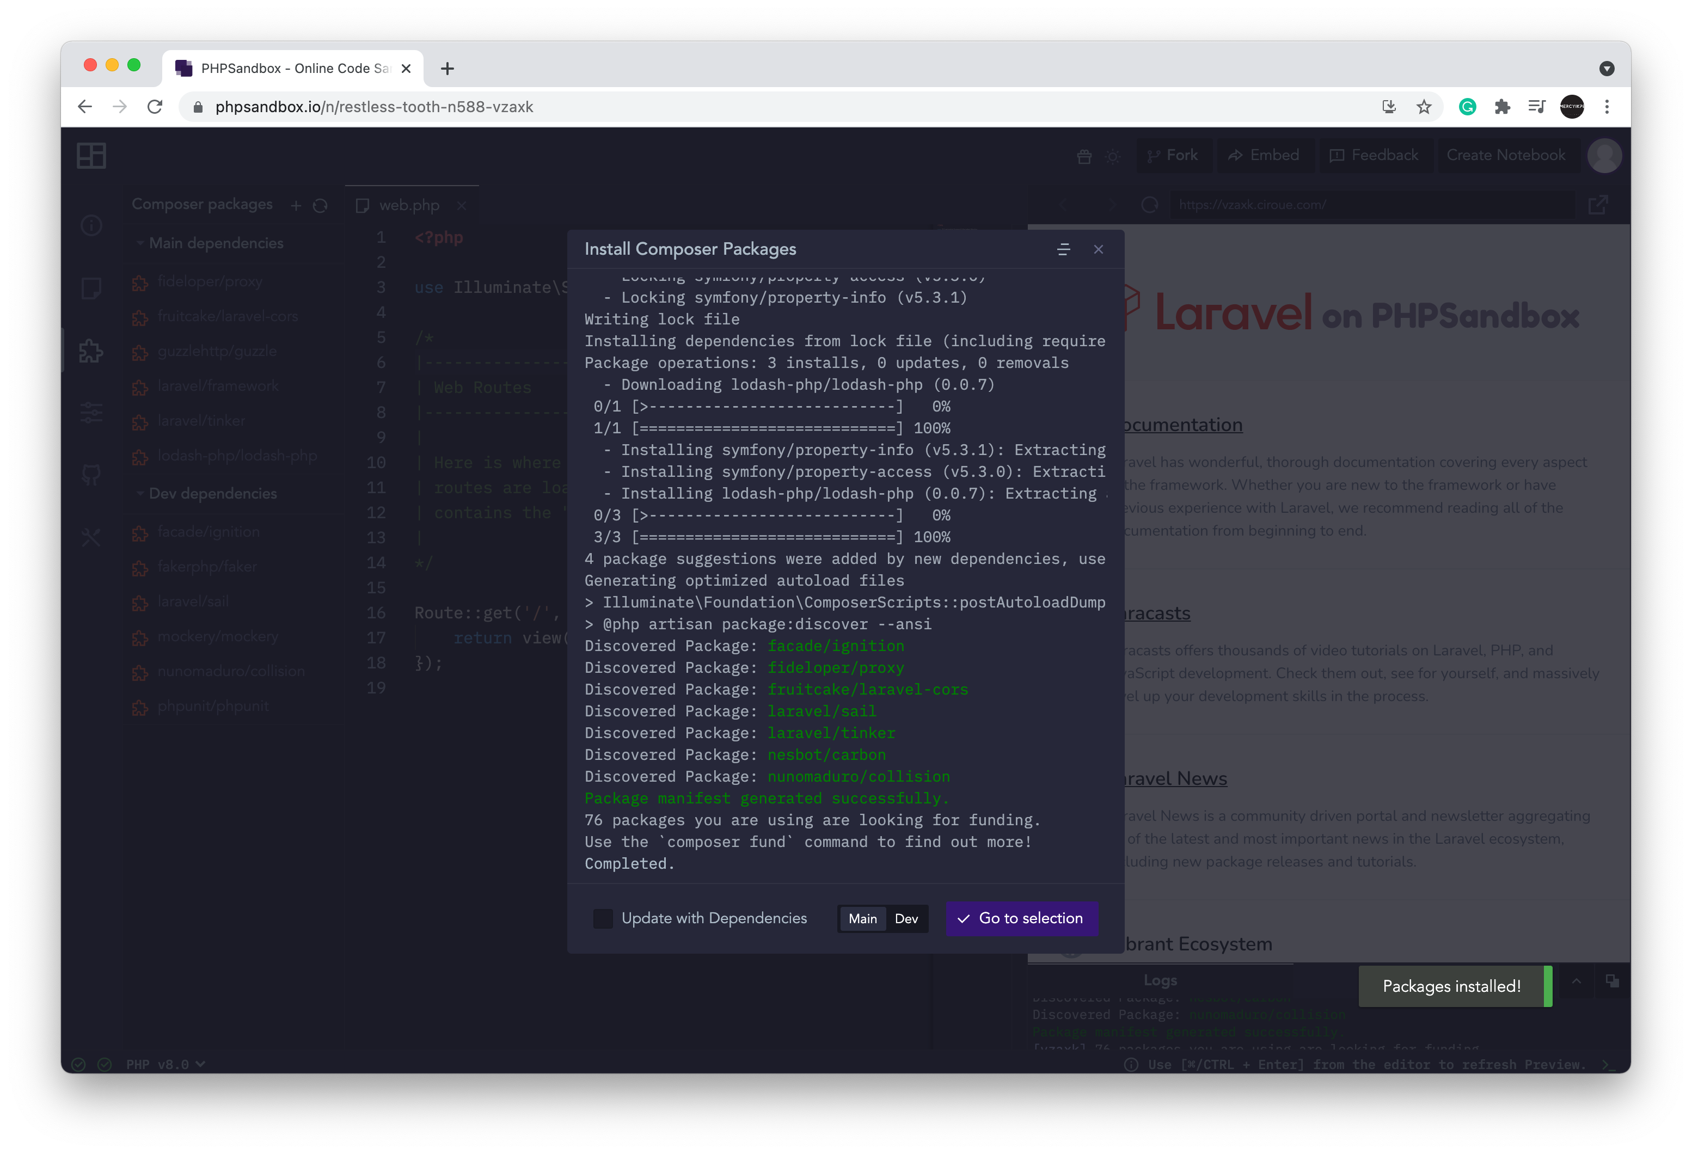Collapse the Dev dependencies section
The width and height of the screenshot is (1692, 1154).
click(x=140, y=494)
